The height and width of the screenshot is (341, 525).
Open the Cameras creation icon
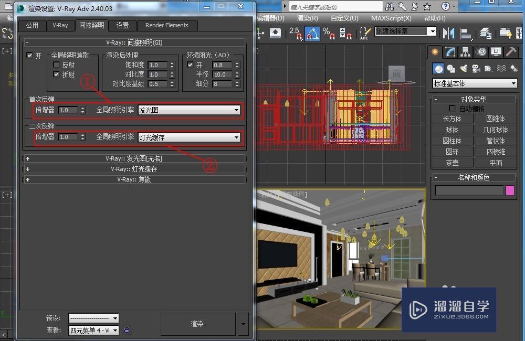point(475,68)
